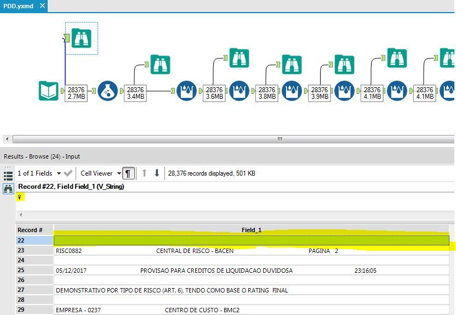Go to next record down arrow

tap(157, 173)
